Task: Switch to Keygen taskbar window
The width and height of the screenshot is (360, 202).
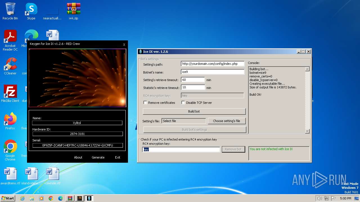Action: coord(80,198)
